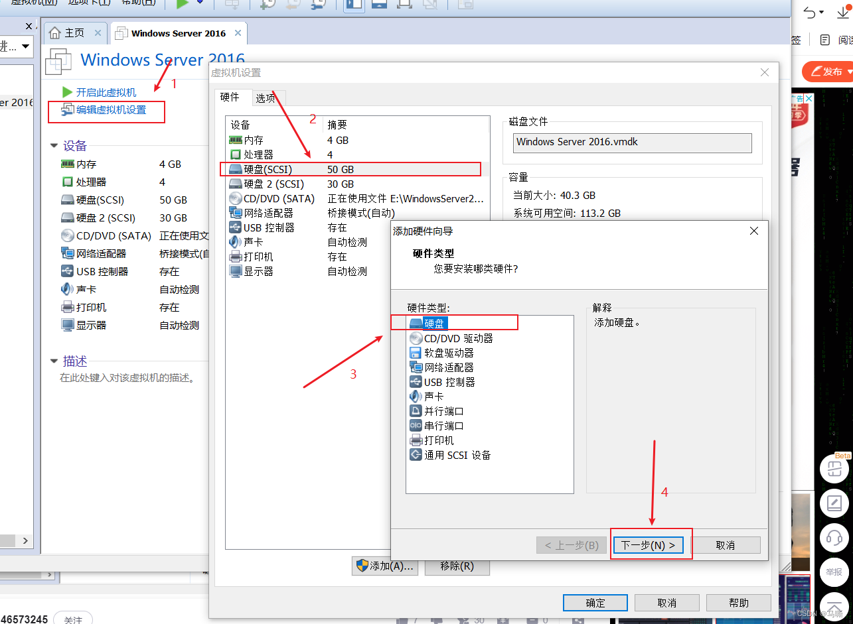The width and height of the screenshot is (853, 624).
Task: Select 打印机 row in VM settings list
Action: pos(309,257)
